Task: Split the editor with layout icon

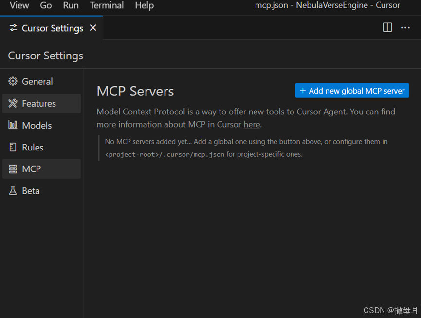Action: point(387,27)
